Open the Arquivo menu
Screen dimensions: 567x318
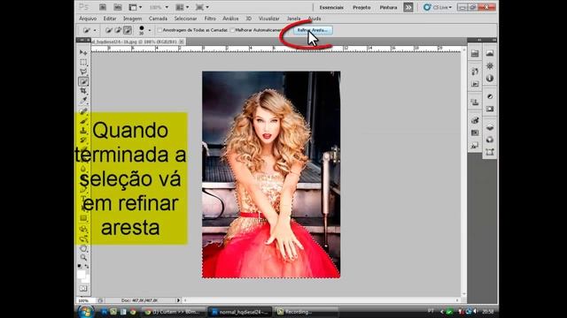(88, 19)
